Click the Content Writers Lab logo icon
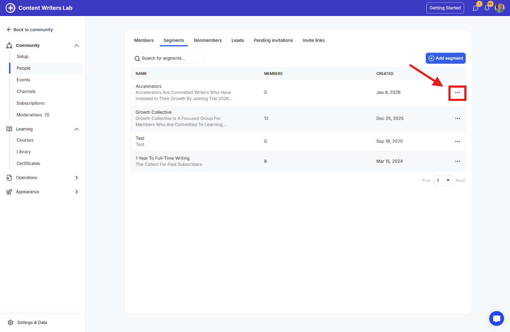The width and height of the screenshot is (510, 332). pyautogui.click(x=11, y=8)
